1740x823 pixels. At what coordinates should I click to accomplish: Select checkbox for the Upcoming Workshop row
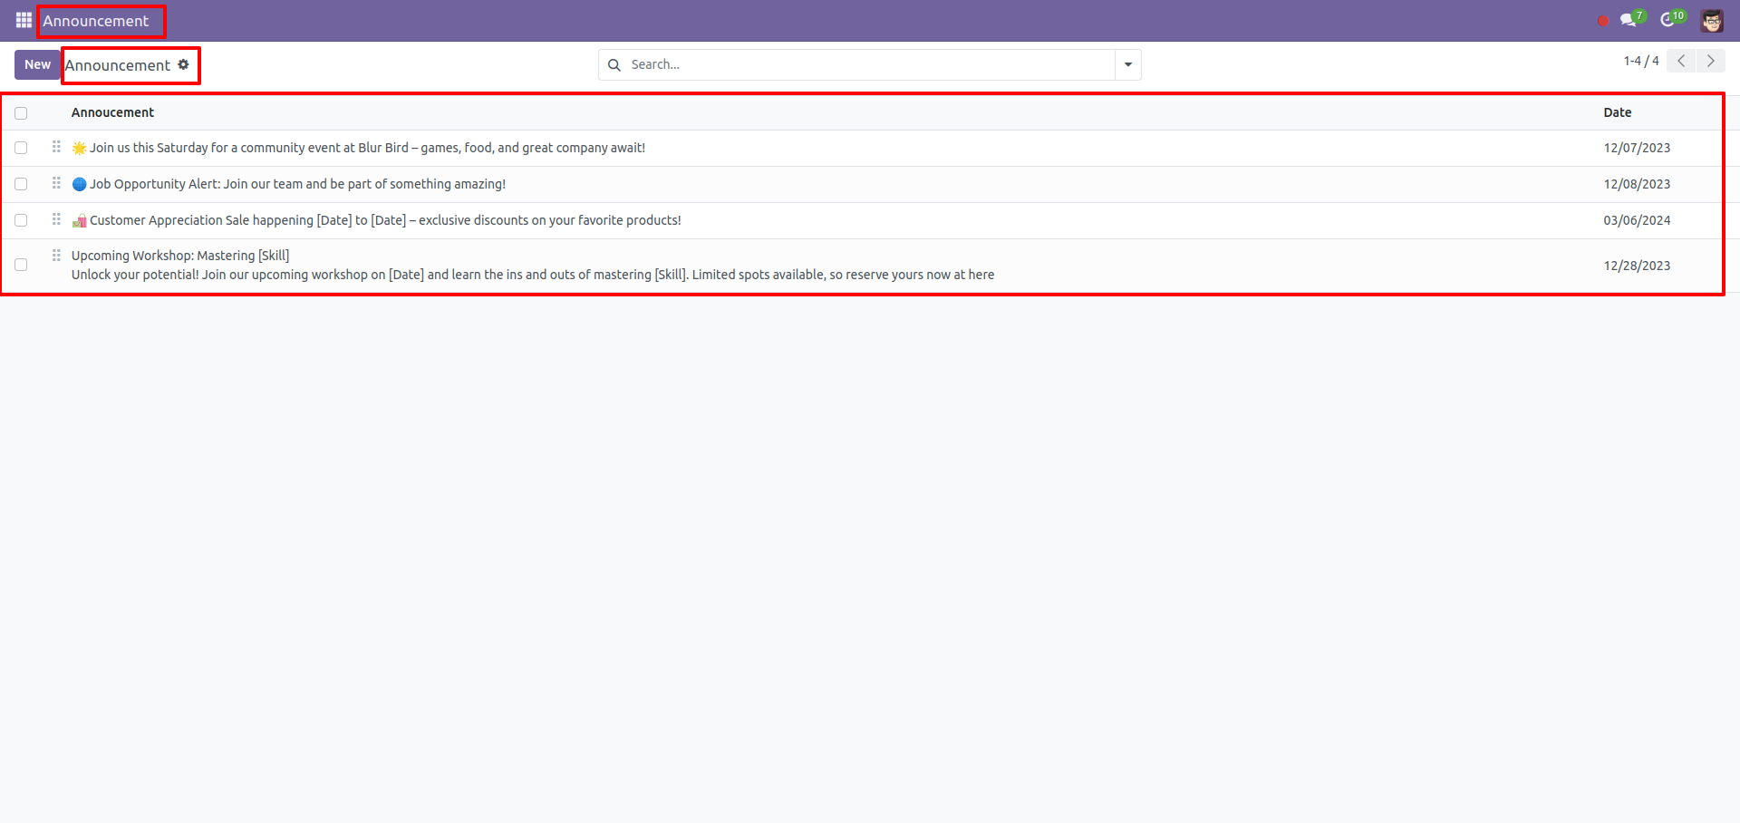[x=21, y=265]
